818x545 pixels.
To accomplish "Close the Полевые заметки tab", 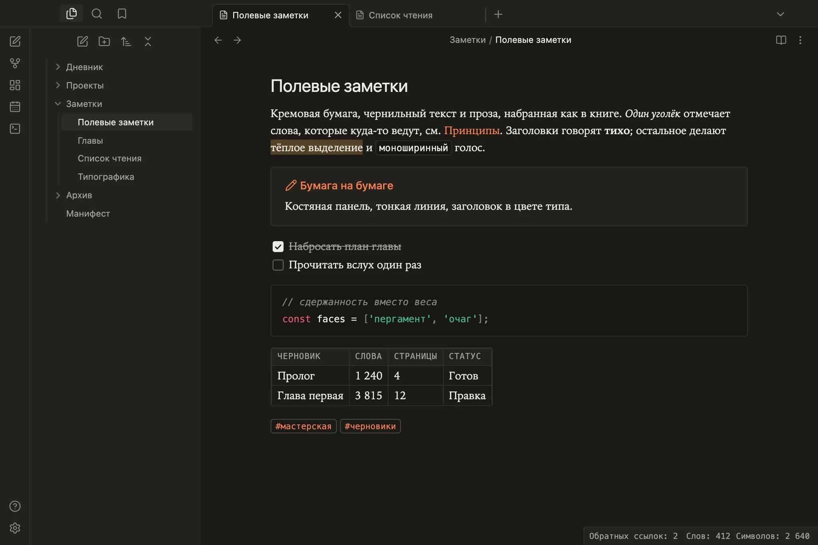I will [x=338, y=15].
